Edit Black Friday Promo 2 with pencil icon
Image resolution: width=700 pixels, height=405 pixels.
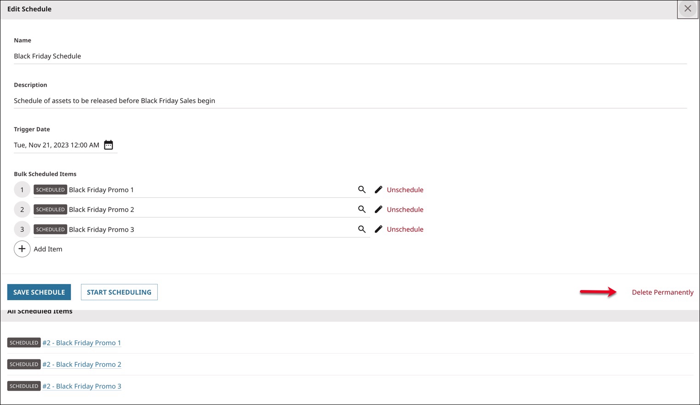[379, 209]
